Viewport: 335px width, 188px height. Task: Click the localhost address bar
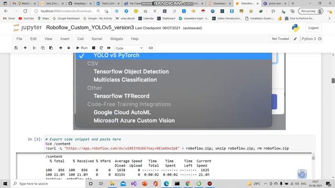(66, 11)
